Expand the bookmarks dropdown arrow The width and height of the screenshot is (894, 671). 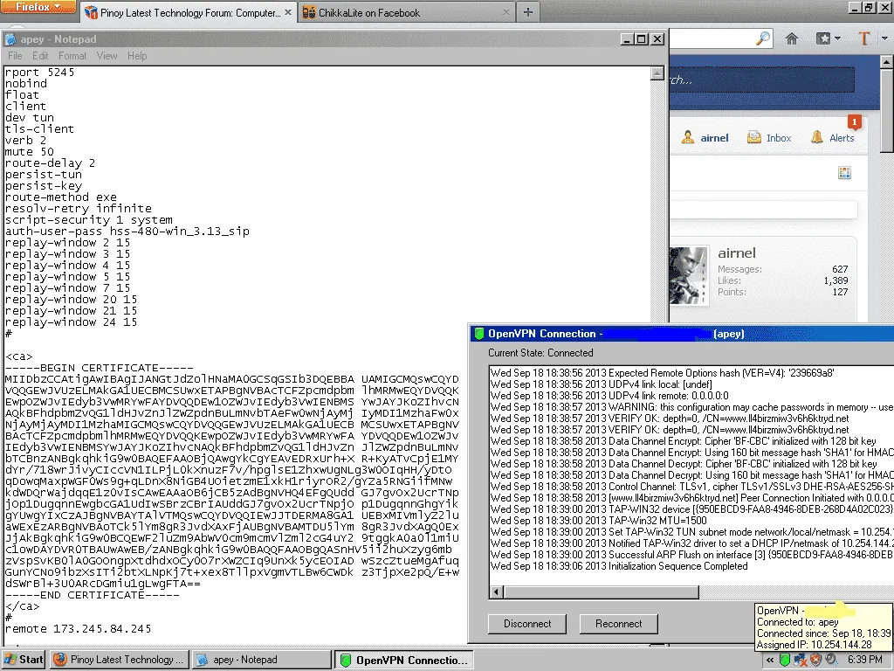tap(837, 38)
